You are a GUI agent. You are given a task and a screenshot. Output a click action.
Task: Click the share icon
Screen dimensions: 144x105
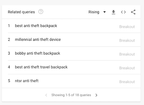click(x=133, y=12)
